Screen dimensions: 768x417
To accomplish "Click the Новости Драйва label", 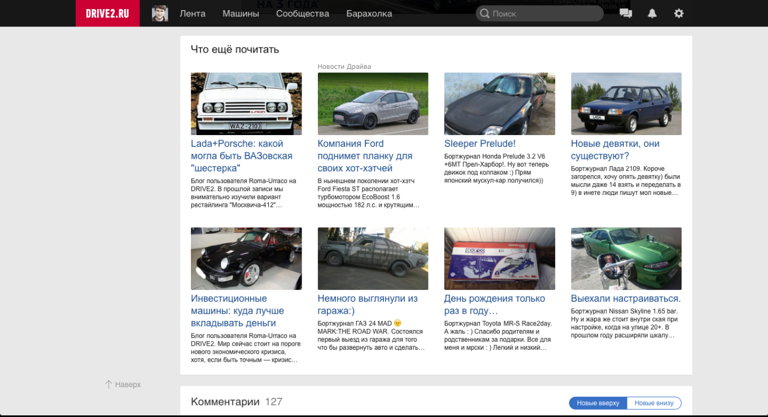I will click(344, 67).
